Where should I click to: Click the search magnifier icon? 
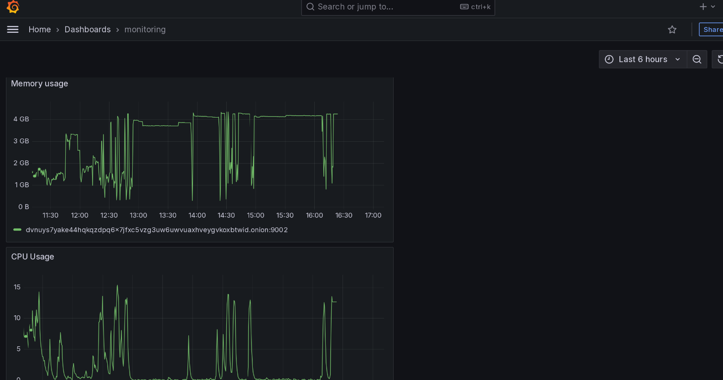coord(310,7)
